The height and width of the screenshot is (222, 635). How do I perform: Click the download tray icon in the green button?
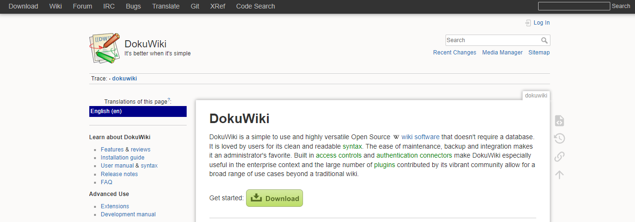pyautogui.click(x=256, y=198)
